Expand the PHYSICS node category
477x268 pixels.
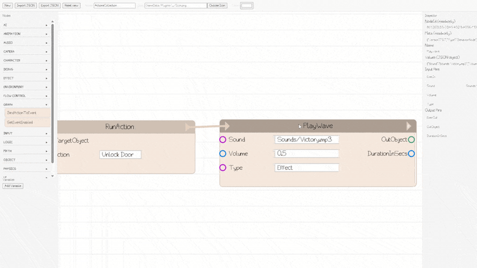tap(26, 169)
